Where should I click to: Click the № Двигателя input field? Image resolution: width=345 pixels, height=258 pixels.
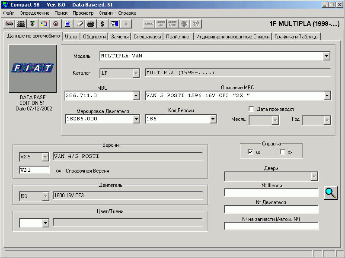[x=271, y=209]
